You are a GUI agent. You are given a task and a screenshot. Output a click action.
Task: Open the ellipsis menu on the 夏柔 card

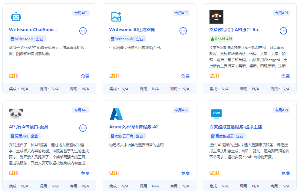[83, 128]
